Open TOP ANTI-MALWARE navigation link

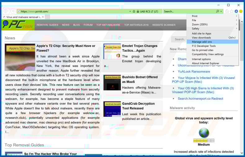(x=108, y=25)
